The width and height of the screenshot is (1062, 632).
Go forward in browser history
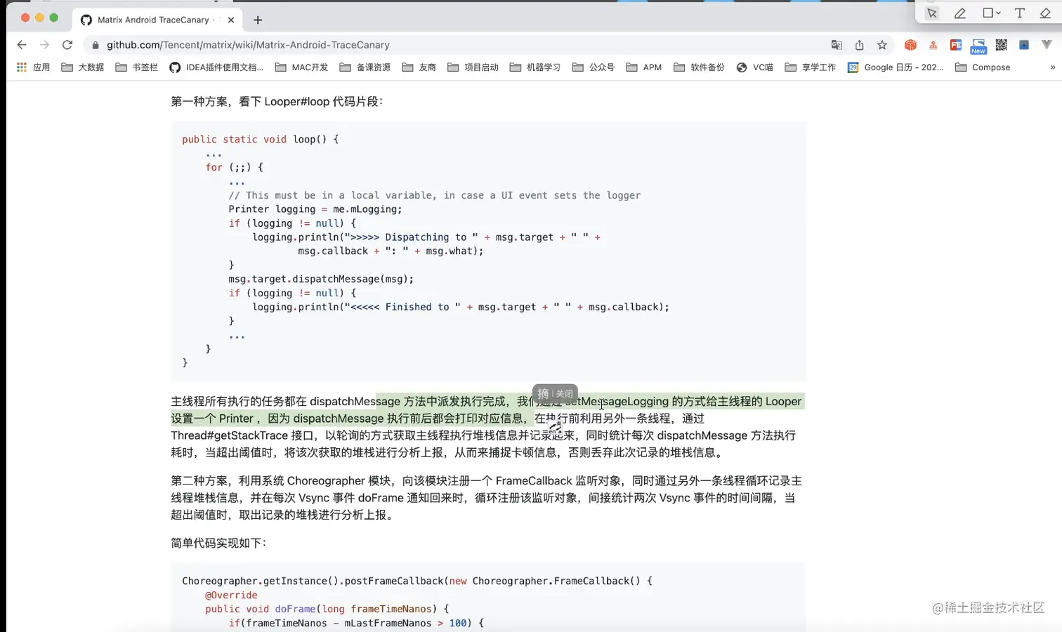44,45
